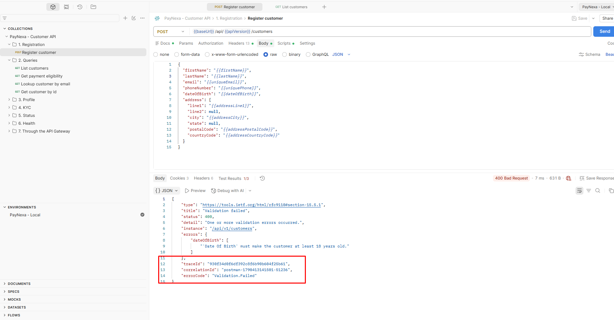Open the Environments sidebar view icon
The image size is (614, 320).
click(66, 7)
